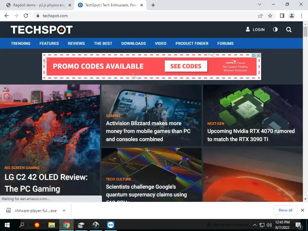Toggle the dark/light theme icon

(x=276, y=29)
